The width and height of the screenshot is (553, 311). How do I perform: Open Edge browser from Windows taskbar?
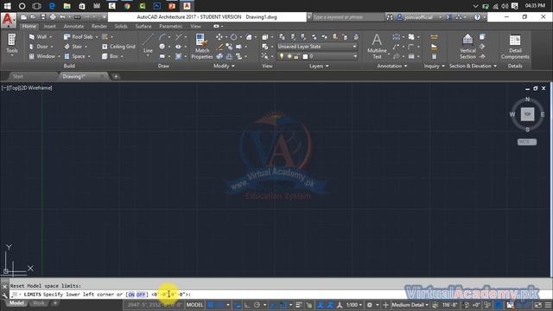click(x=52, y=6)
